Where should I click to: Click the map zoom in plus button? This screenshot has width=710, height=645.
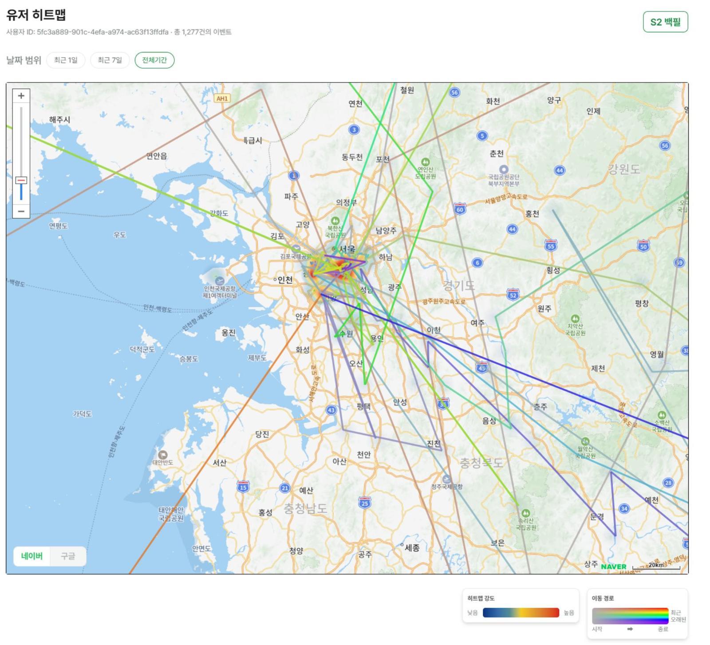point(21,96)
